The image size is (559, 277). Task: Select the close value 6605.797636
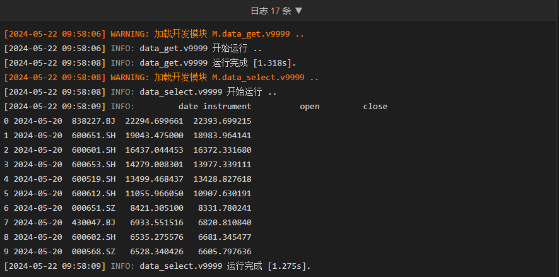(225, 252)
